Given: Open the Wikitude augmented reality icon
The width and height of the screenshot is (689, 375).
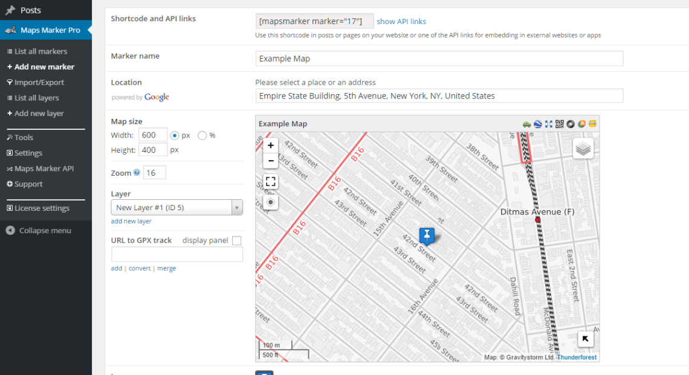Looking at the screenshot, I should click(592, 123).
